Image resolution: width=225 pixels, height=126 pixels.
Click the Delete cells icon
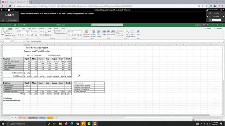coord(109,31)
